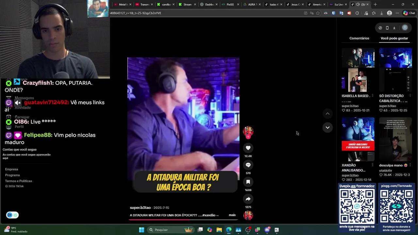
Task: Open more options for XANDÃO ANALISANDO video
Action: (x=373, y=165)
